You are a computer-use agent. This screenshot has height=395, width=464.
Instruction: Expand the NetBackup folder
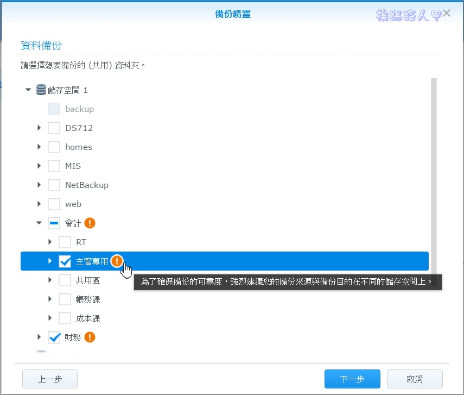point(39,185)
